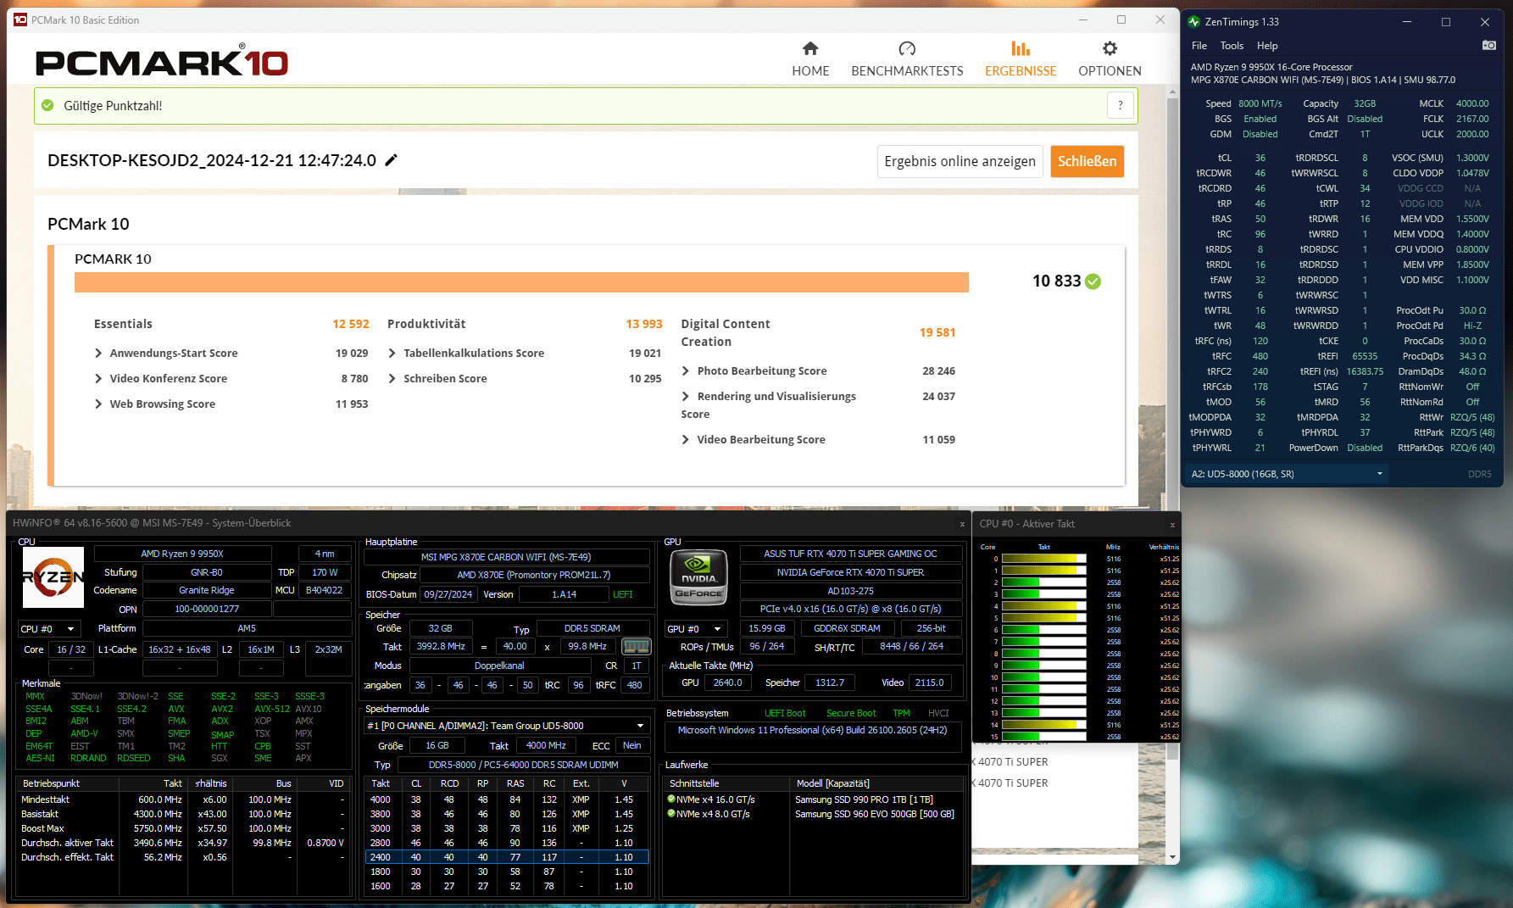1513x908 pixels.
Task: Click the pencil icon to rename result
Action: 391,160
